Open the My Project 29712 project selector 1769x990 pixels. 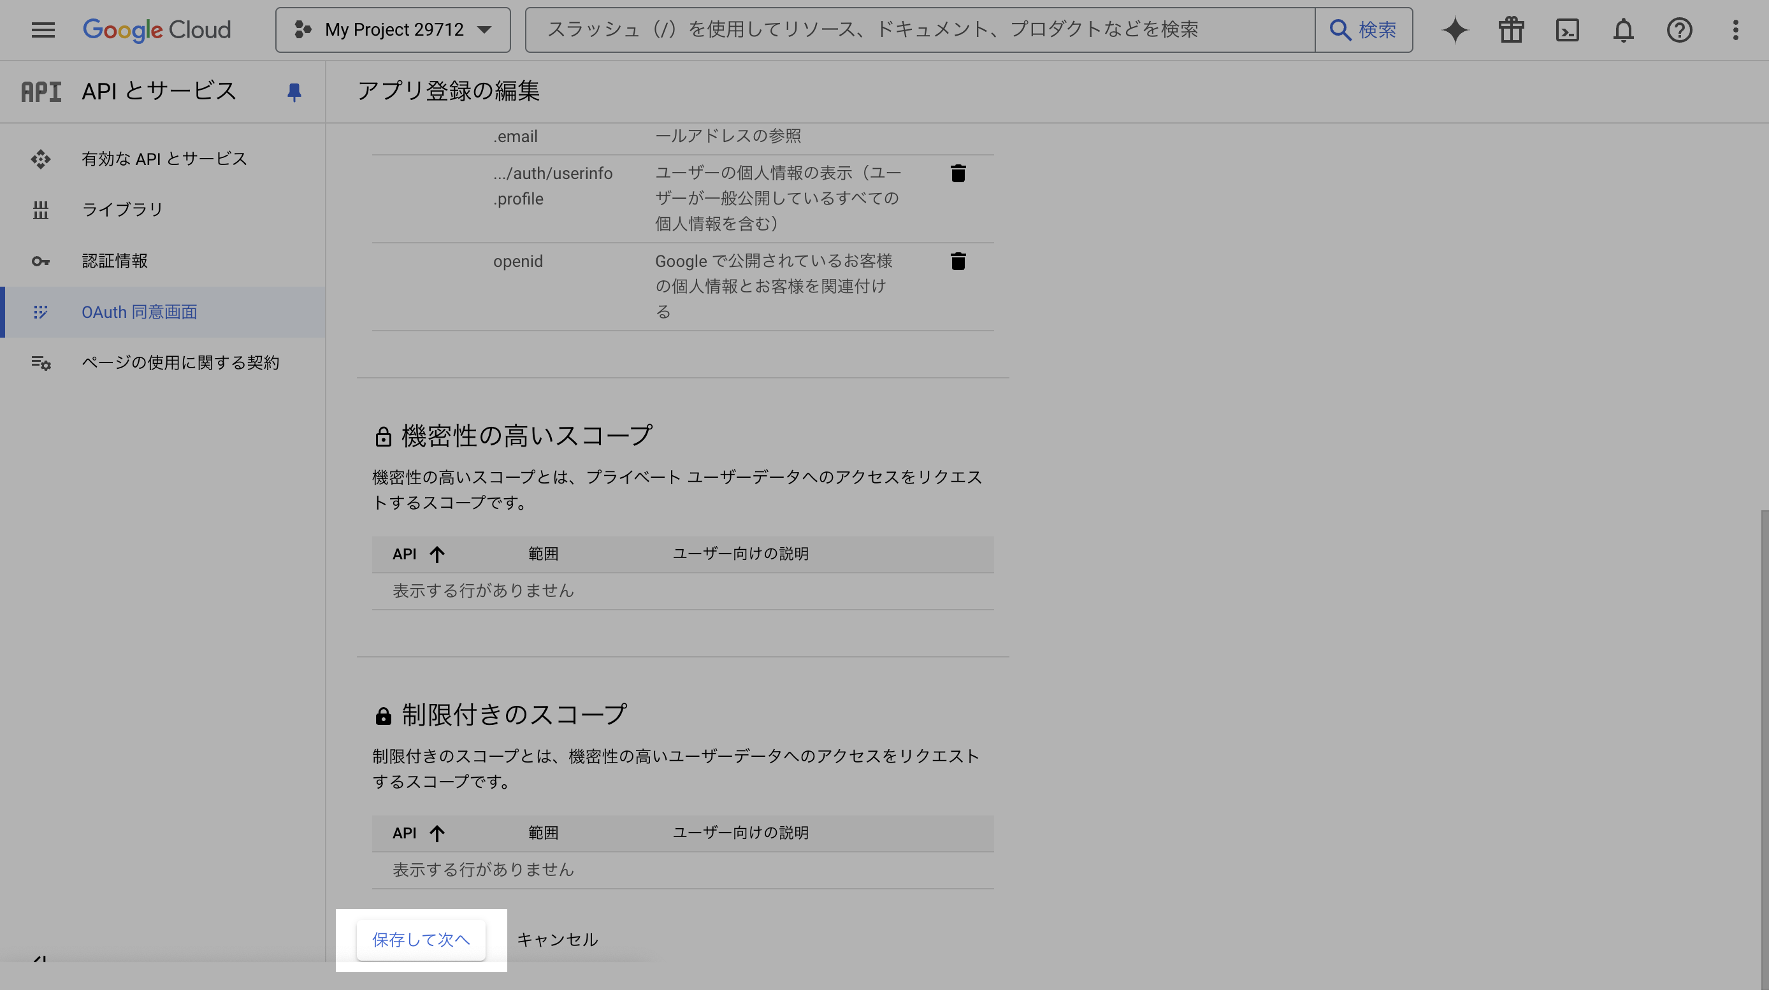tap(393, 29)
